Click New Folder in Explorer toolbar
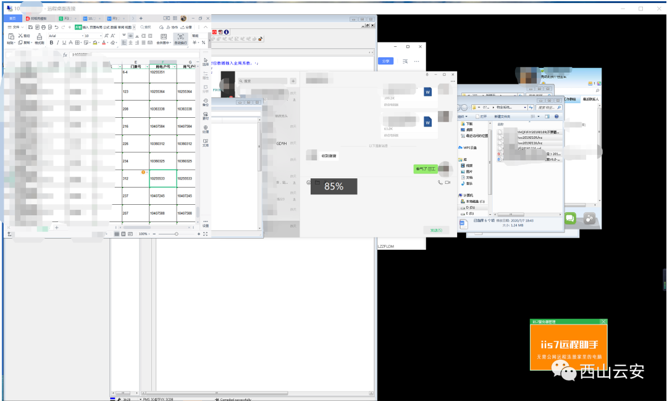The image size is (667, 401). click(x=502, y=117)
